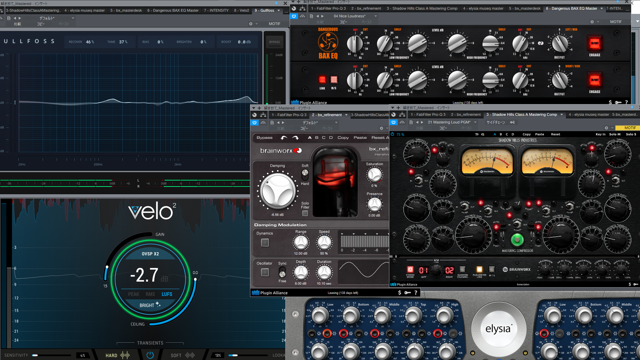Click the Velo2 power icon in Transients bar

tap(150, 355)
